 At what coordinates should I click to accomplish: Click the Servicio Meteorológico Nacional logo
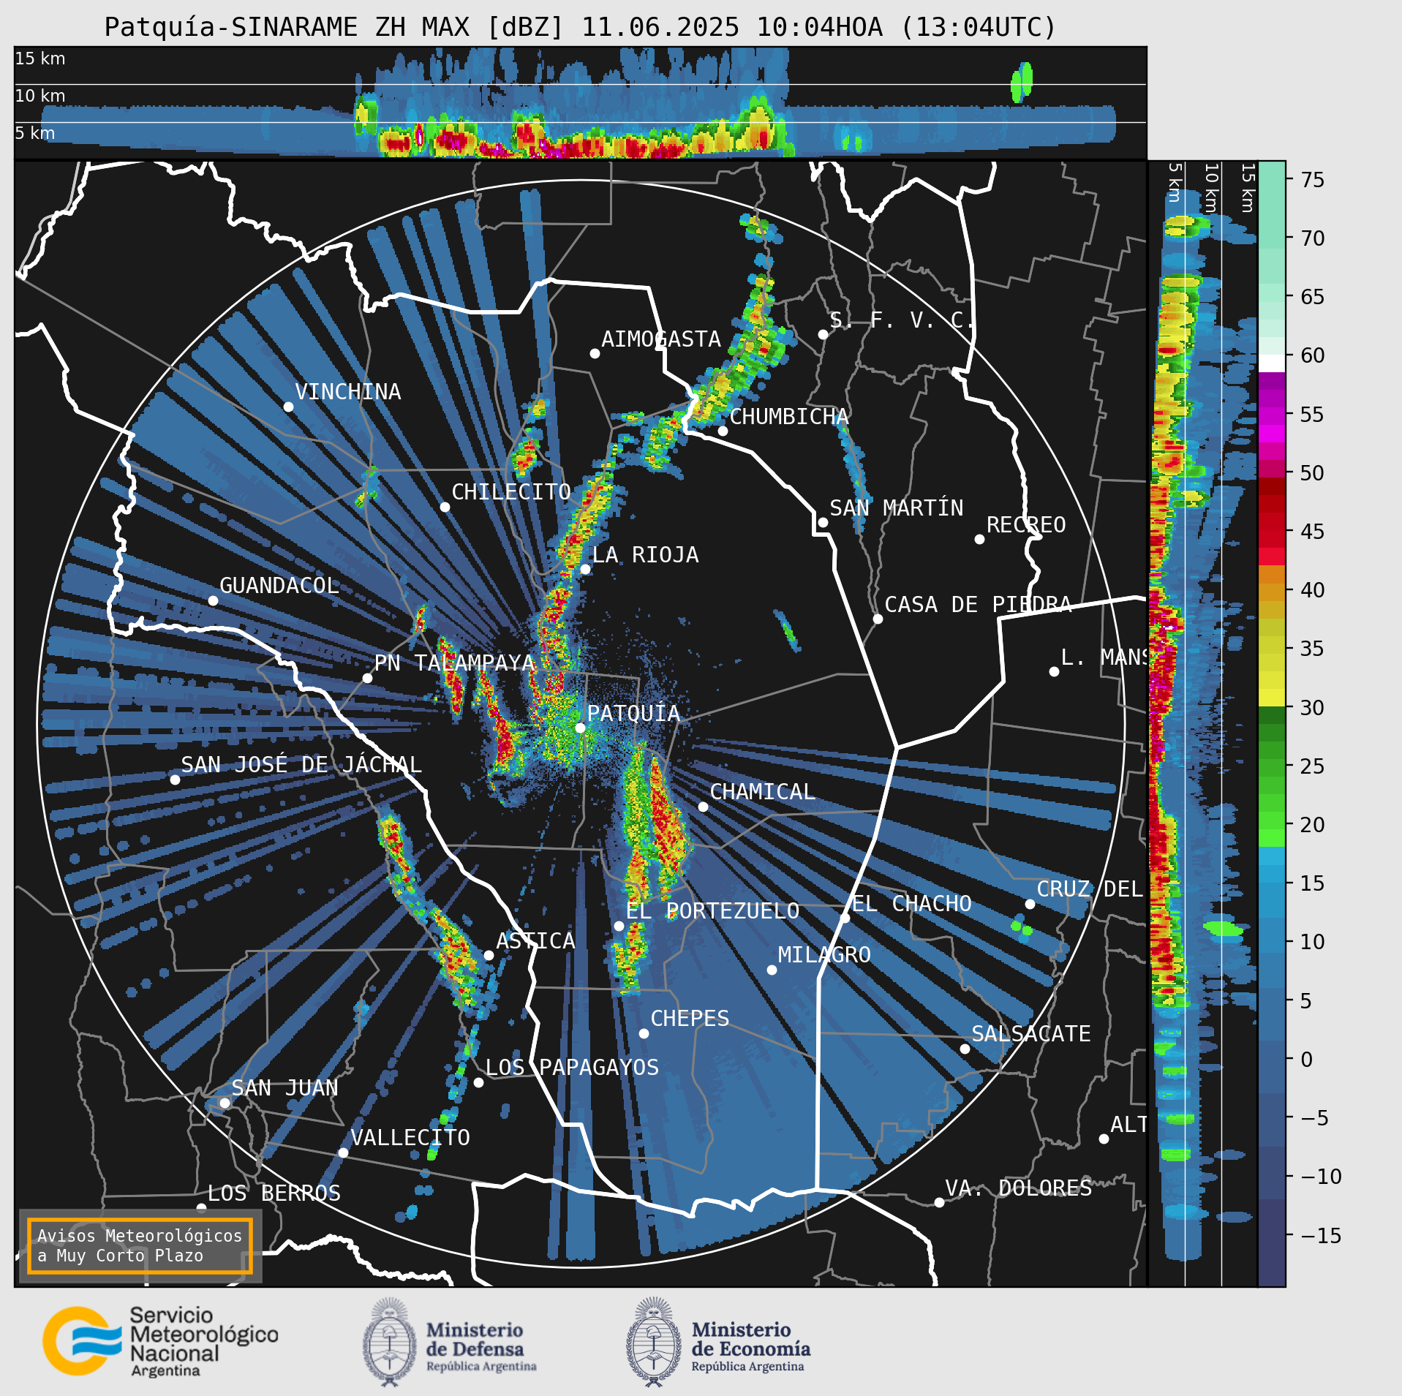point(160,1342)
